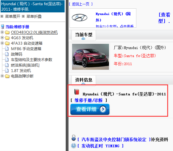This screenshot has width=173, height=151.
Task: Click the 补充资料 text
Action: coord(159,139)
